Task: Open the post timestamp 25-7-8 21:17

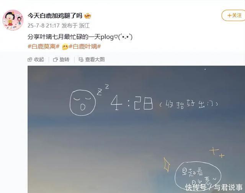Action: click(x=44, y=26)
